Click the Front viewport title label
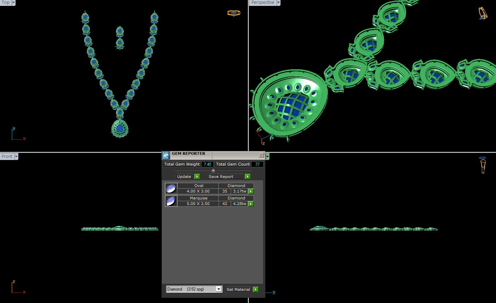The width and height of the screenshot is (496, 303). tap(7, 157)
